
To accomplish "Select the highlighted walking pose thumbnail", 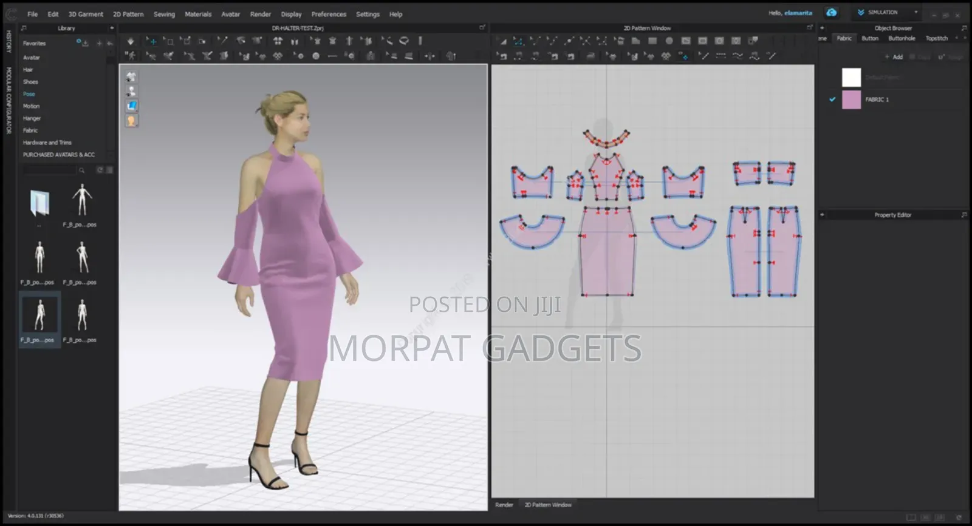I will tap(39, 319).
